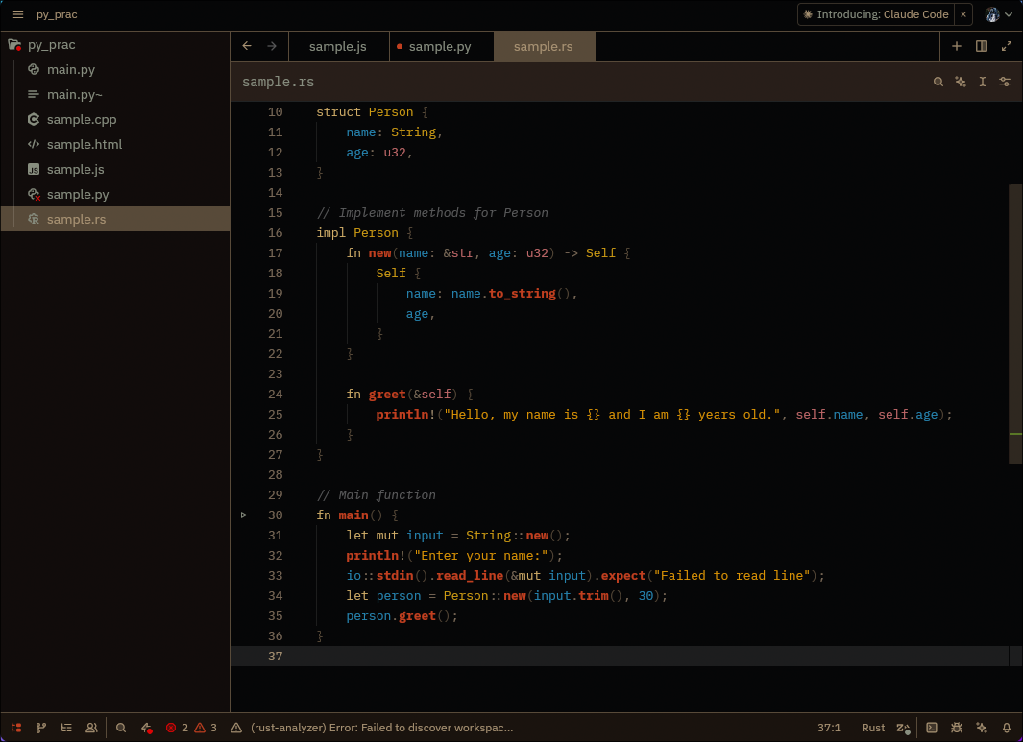Switch to the sample.py tab

click(440, 47)
